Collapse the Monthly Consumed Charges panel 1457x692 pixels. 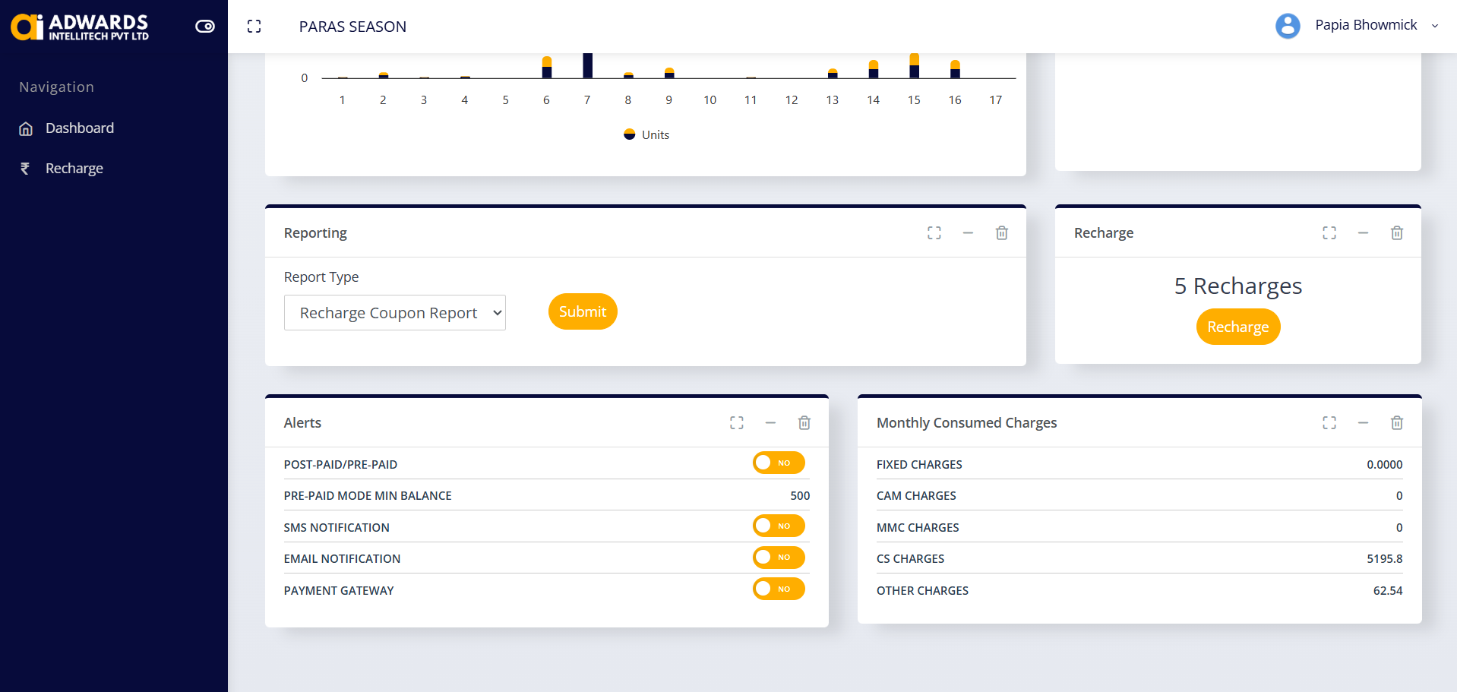(x=1363, y=423)
